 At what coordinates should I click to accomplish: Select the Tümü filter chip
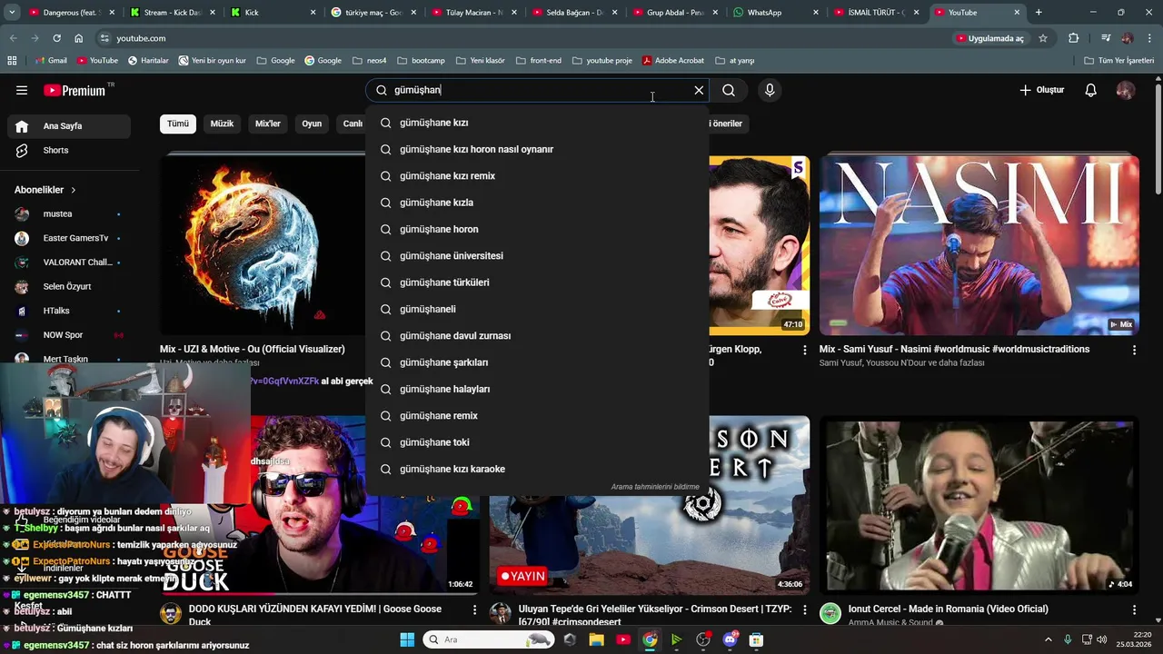point(178,124)
